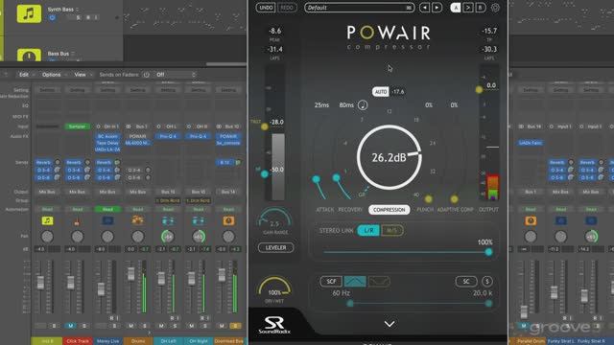The height and width of the screenshot is (345, 614).
Task: Set stereo link to M/S
Action: coord(392,230)
